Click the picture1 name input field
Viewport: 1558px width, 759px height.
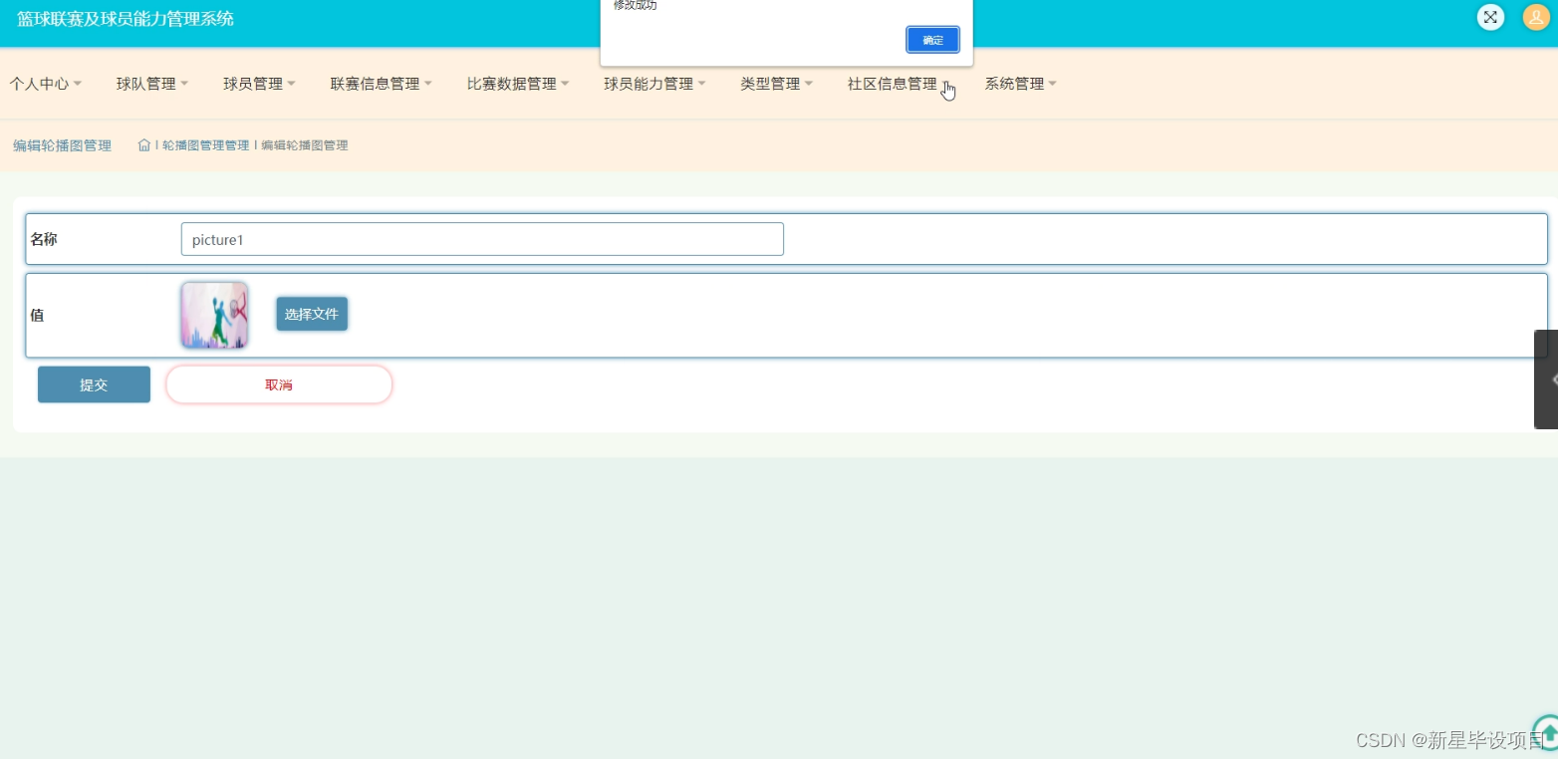pyautogui.click(x=481, y=239)
